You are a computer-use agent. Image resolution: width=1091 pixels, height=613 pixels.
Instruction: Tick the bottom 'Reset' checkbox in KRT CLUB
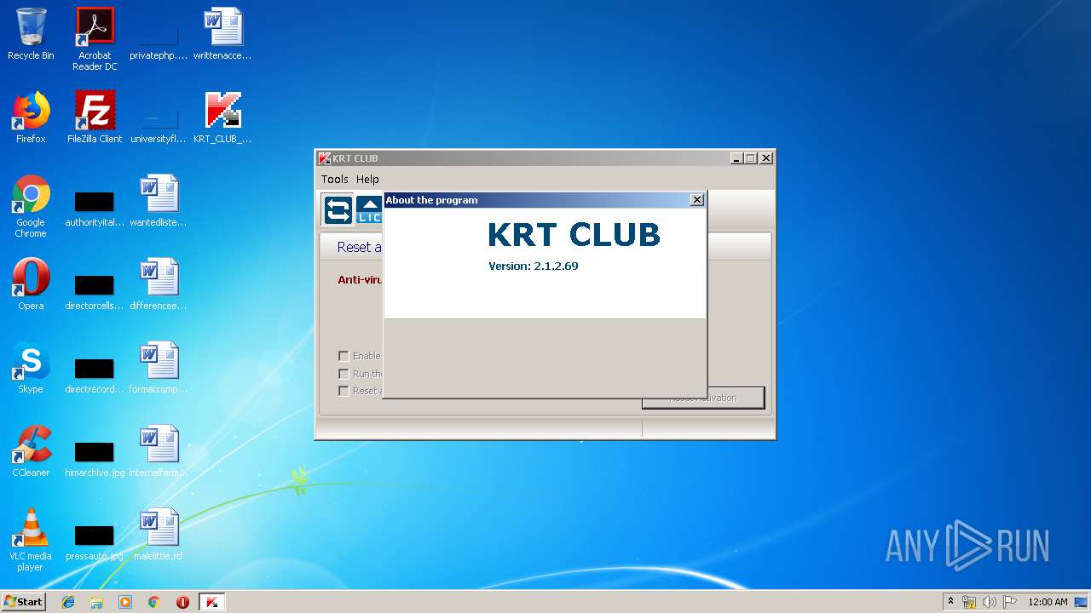pyautogui.click(x=343, y=391)
